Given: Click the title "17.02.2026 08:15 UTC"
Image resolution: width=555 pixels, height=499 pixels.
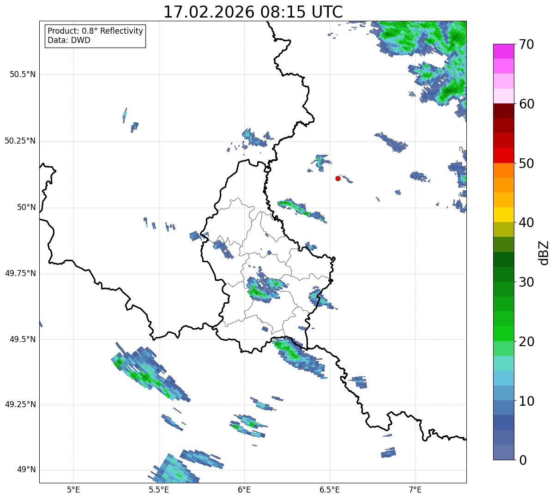Looking at the screenshot, I should (x=253, y=12).
